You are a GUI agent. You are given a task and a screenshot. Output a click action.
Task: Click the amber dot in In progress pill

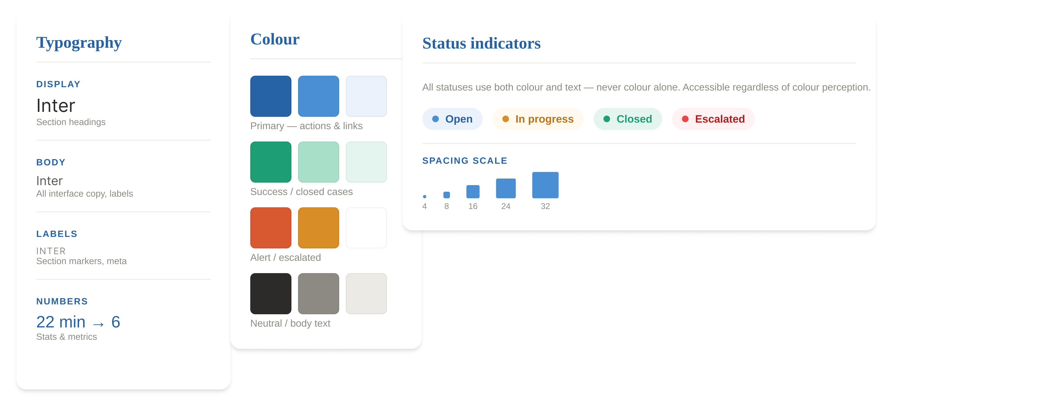(505, 119)
